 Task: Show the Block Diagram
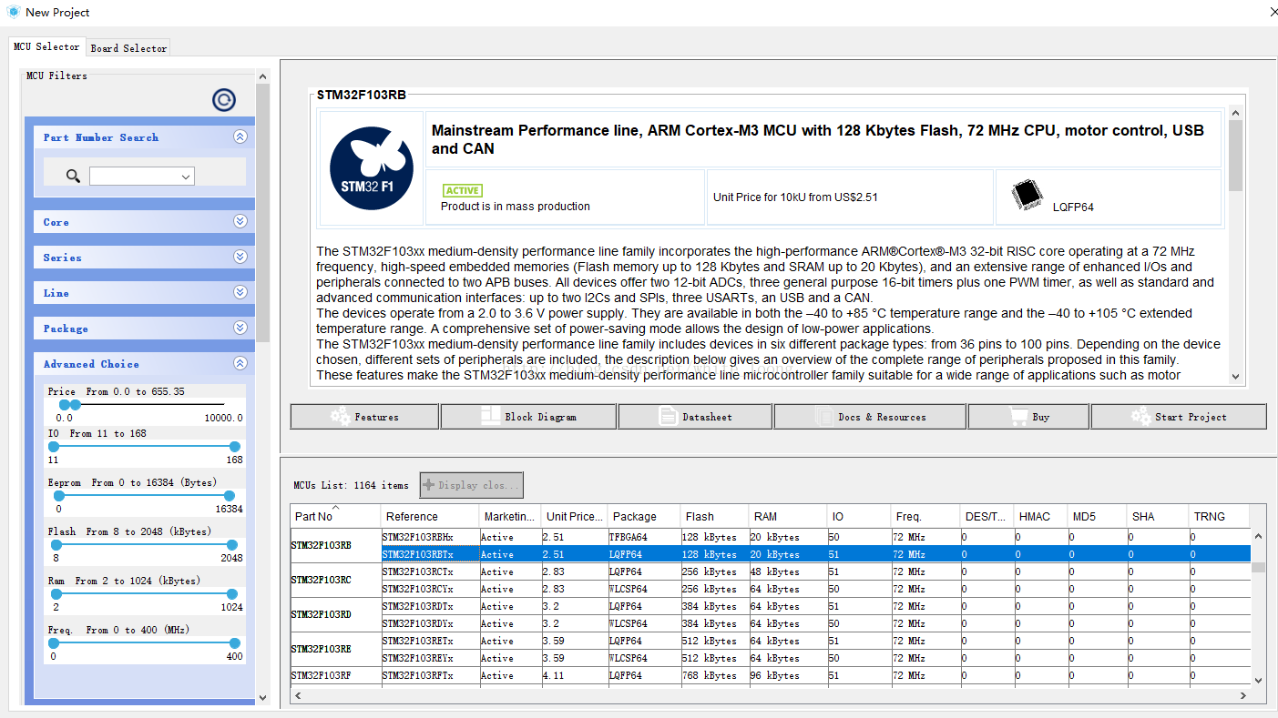pos(528,417)
